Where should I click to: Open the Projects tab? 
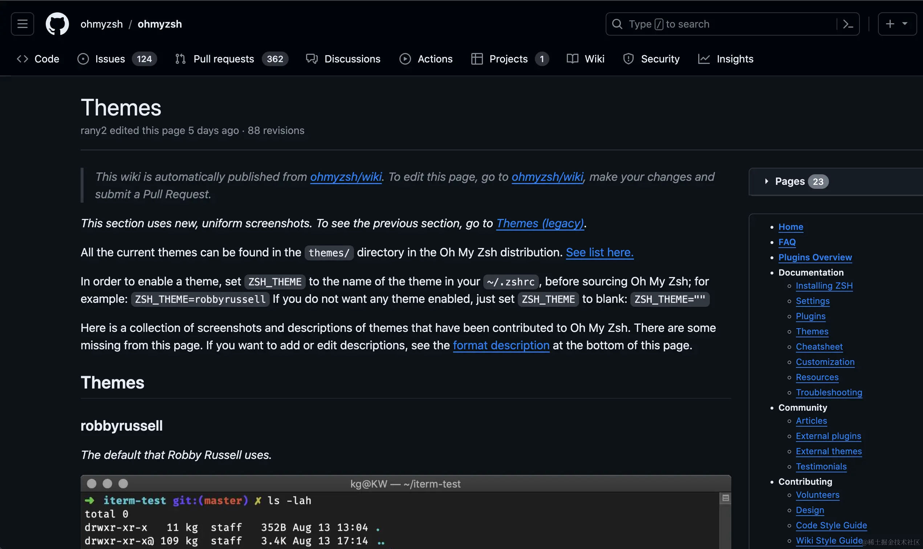[508, 59]
